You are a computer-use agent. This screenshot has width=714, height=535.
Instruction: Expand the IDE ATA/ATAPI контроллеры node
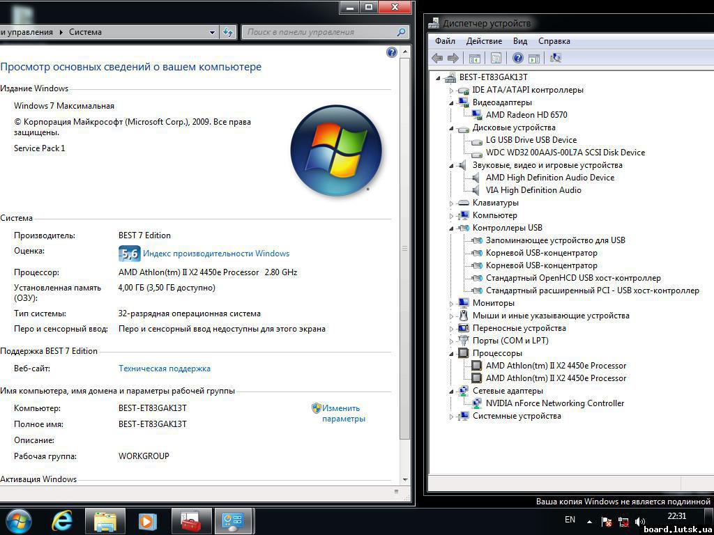pyautogui.click(x=451, y=90)
